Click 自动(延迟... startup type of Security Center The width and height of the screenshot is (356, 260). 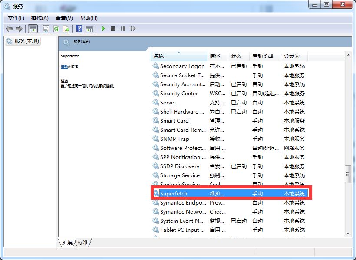pos(265,94)
